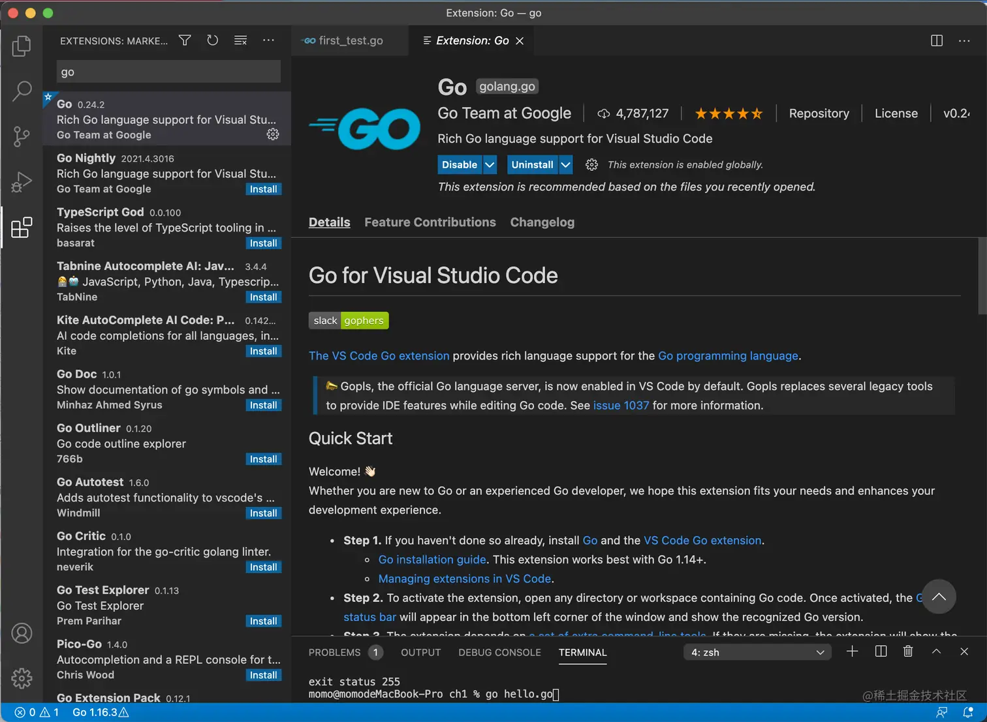
Task: Open gear settings for Go 0.24.2 extension
Action: [273, 134]
